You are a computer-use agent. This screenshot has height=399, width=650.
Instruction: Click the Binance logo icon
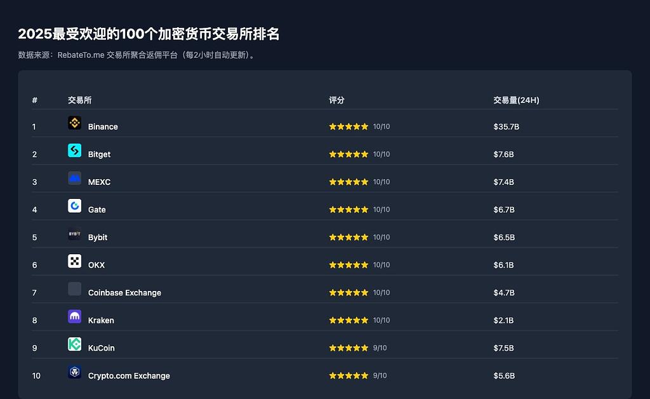coord(74,123)
